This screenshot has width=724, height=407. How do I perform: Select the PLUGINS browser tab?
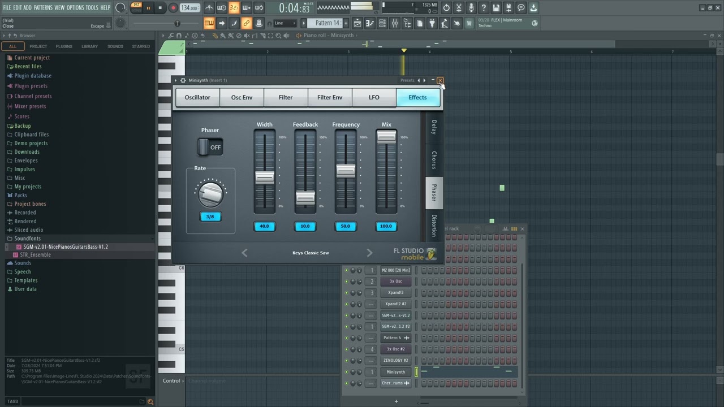(64, 46)
